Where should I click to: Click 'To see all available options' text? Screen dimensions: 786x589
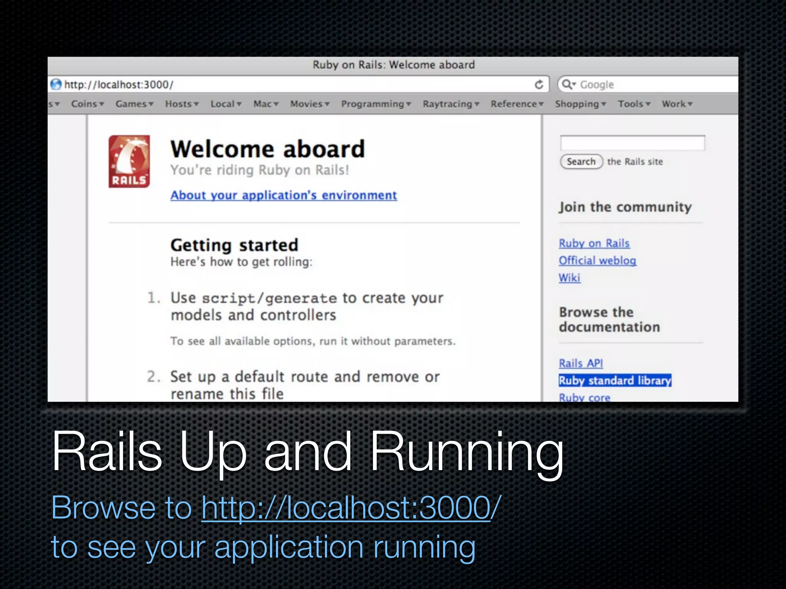tap(313, 341)
